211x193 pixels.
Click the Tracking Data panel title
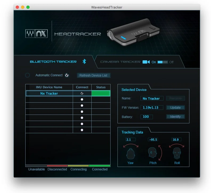(132, 132)
